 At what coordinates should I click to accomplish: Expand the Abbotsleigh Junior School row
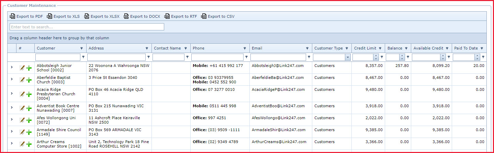(12, 67)
